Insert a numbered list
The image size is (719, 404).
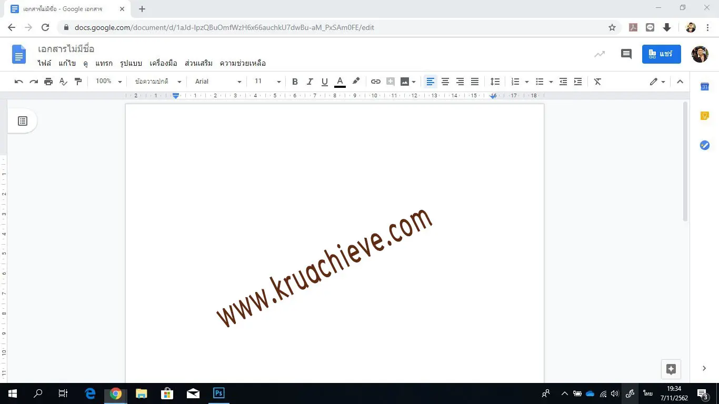coord(515,82)
